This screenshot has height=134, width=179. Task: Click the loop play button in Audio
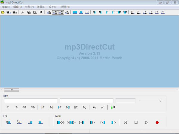tap(61, 122)
